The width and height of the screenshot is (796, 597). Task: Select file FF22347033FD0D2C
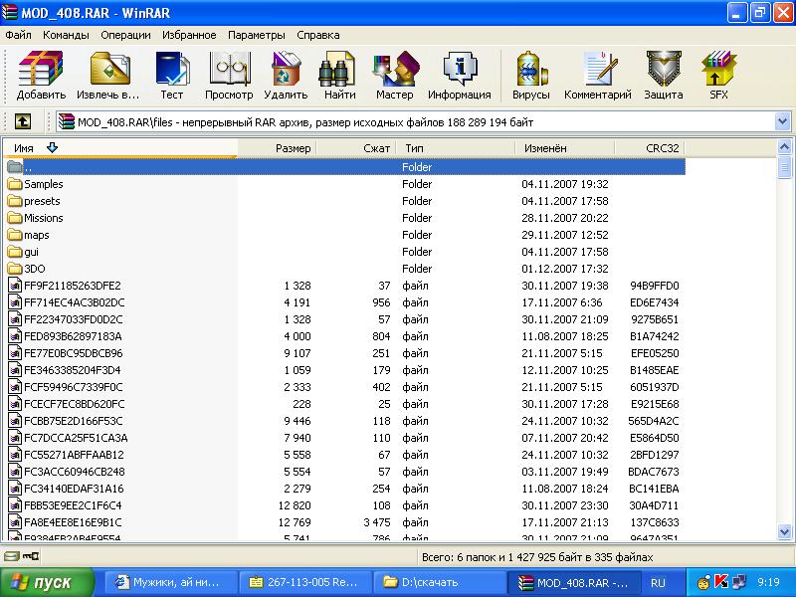(x=346, y=319)
